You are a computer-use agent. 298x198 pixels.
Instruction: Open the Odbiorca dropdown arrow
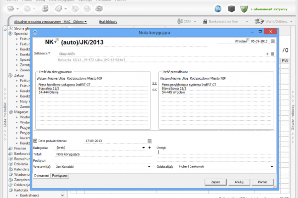pos(50,53)
